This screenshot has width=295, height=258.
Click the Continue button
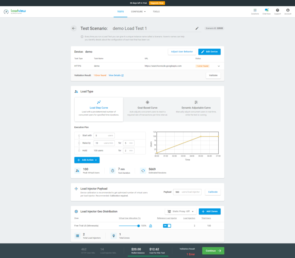pyautogui.click(x=213, y=251)
